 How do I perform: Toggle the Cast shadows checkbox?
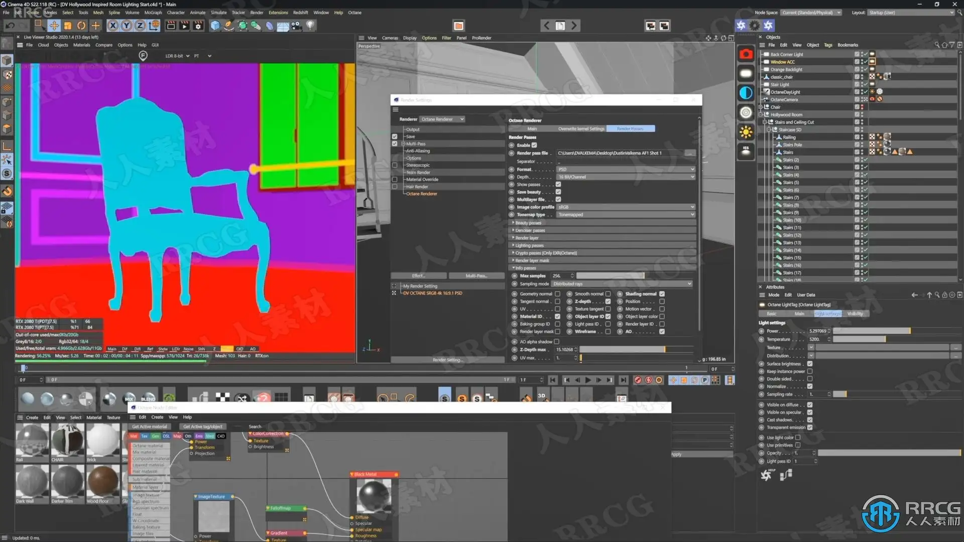coord(810,420)
